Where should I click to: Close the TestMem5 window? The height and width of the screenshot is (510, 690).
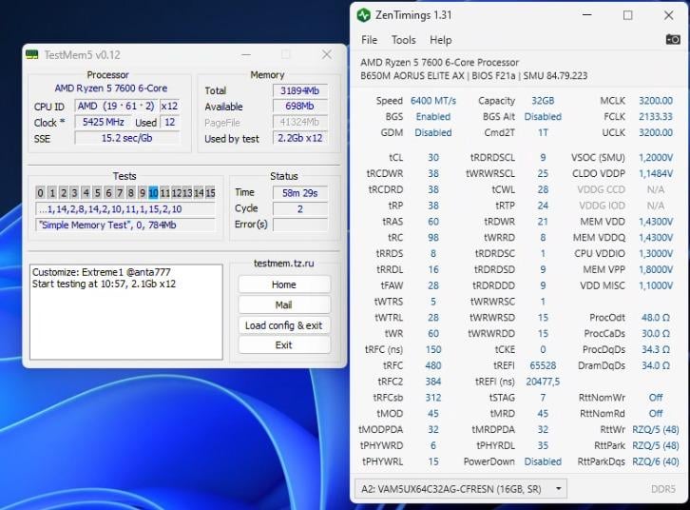327,54
